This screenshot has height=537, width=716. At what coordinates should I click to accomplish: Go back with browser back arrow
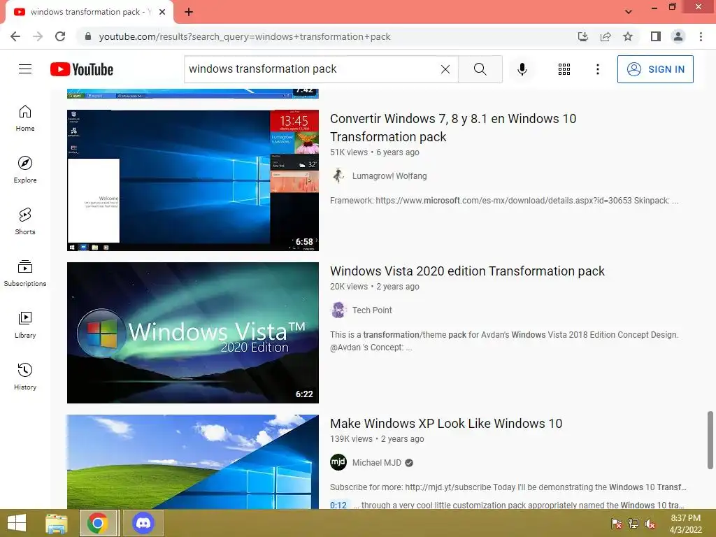coord(15,36)
